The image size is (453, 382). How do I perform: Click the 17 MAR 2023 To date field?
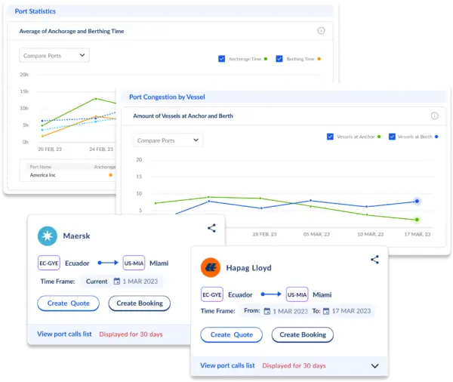(351, 311)
